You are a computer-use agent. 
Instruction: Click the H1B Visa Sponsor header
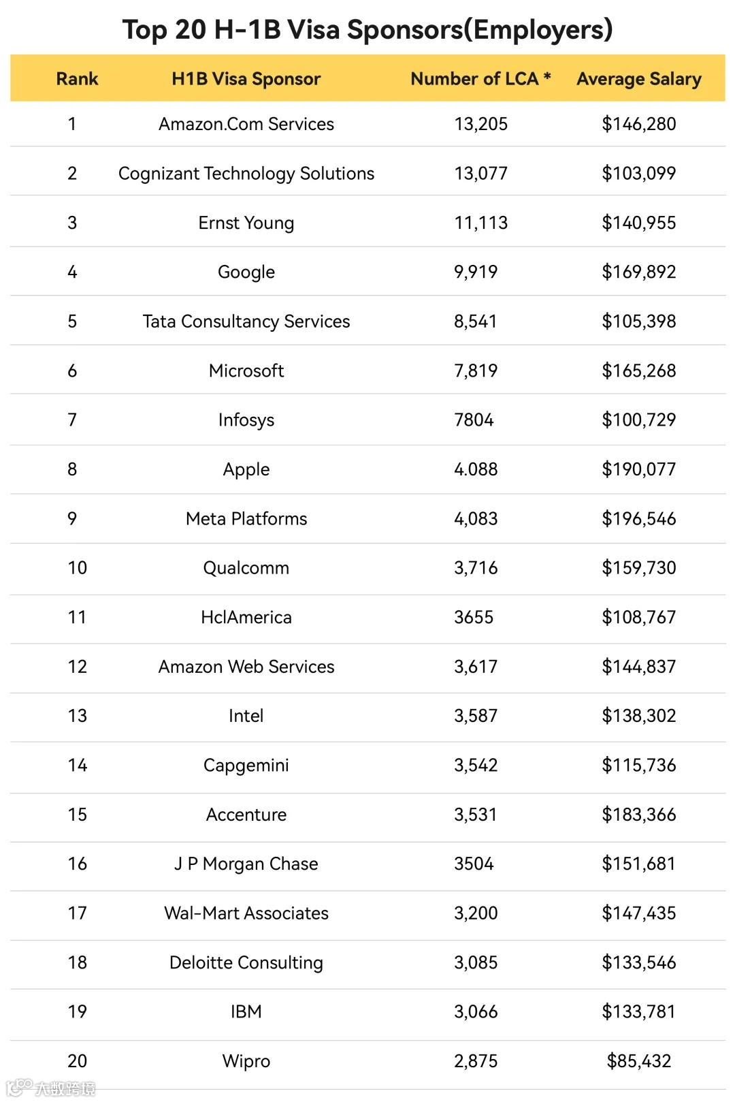click(x=246, y=79)
